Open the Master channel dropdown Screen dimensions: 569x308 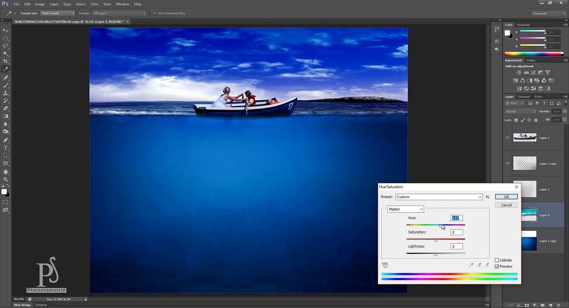pos(405,209)
